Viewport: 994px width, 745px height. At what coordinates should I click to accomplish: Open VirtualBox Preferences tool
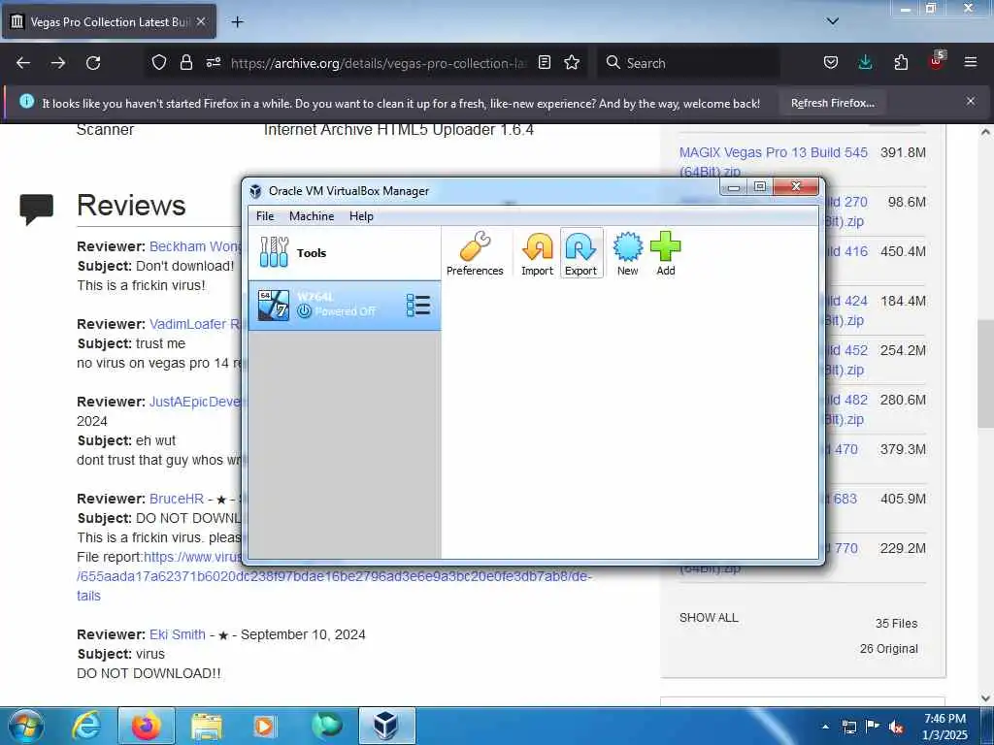click(474, 253)
